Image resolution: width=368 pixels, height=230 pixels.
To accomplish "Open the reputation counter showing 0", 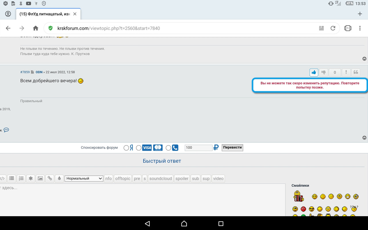I will click(335, 72).
